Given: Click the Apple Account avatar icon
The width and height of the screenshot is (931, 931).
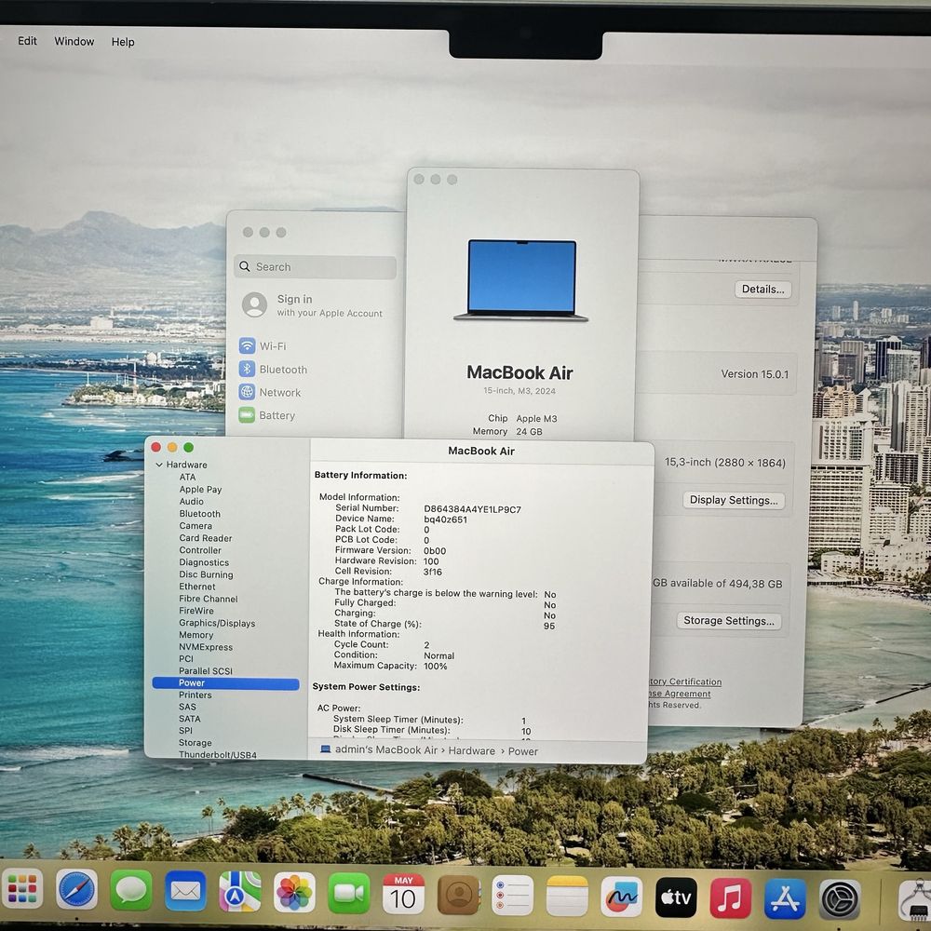Looking at the screenshot, I should tap(255, 304).
